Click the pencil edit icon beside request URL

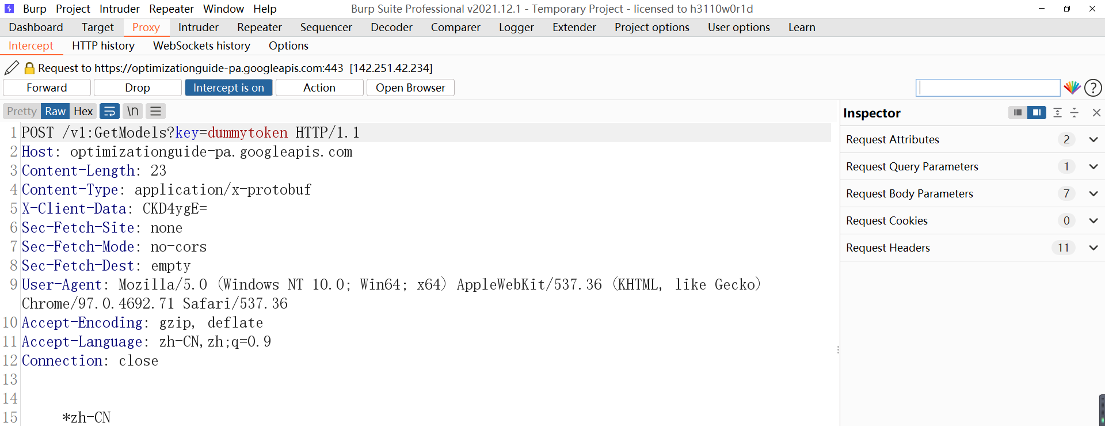12,68
